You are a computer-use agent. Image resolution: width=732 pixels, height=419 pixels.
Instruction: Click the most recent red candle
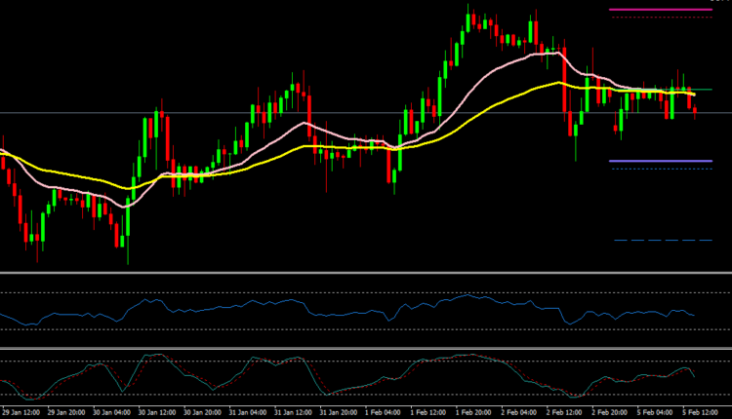coord(695,111)
